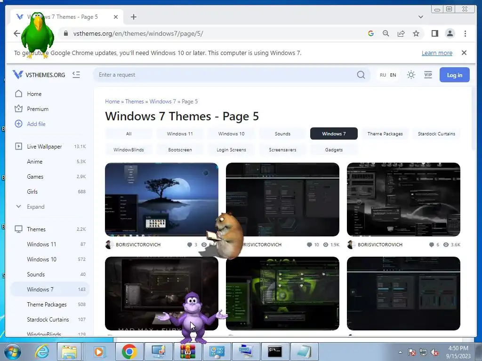Select Windows 7 in sidebar
Image resolution: width=482 pixels, height=361 pixels.
(50, 289)
